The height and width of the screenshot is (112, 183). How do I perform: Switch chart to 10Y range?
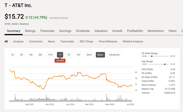point(78,55)
